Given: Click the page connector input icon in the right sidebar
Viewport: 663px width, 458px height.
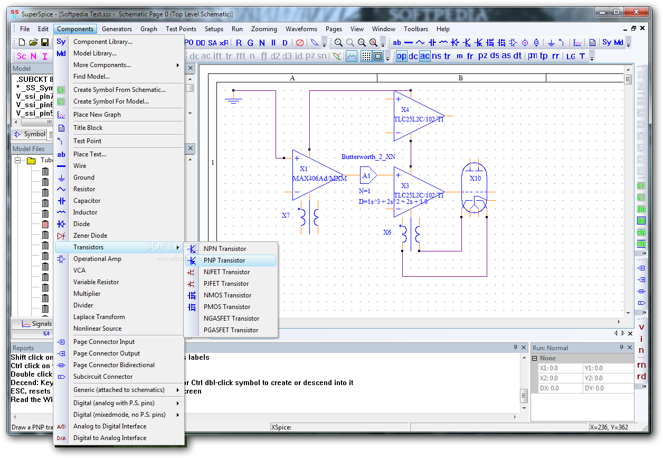Looking at the screenshot, I should 641,268.
